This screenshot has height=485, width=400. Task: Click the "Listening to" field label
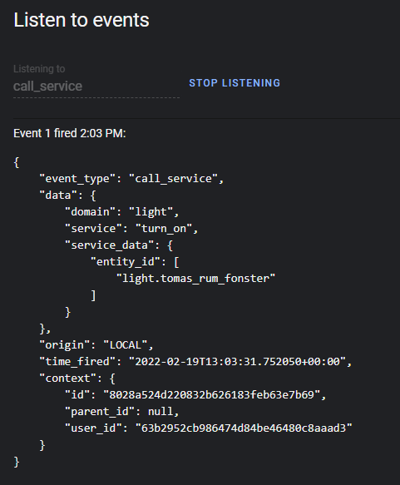[39, 69]
